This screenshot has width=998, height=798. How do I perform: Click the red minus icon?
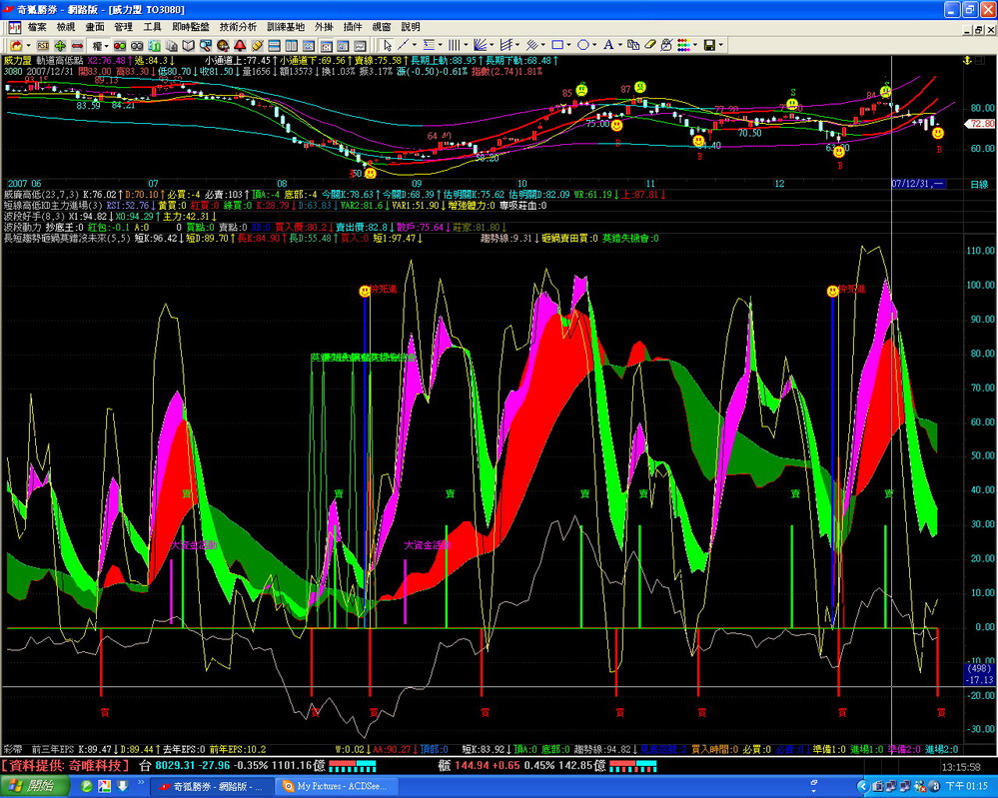point(77,45)
